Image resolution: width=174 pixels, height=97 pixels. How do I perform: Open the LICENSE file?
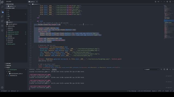pos(10,36)
